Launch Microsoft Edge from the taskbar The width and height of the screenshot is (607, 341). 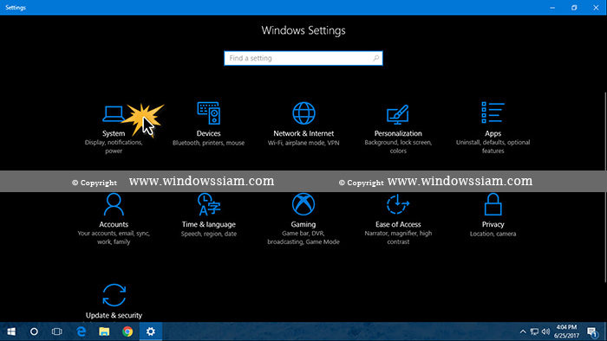pos(81,331)
